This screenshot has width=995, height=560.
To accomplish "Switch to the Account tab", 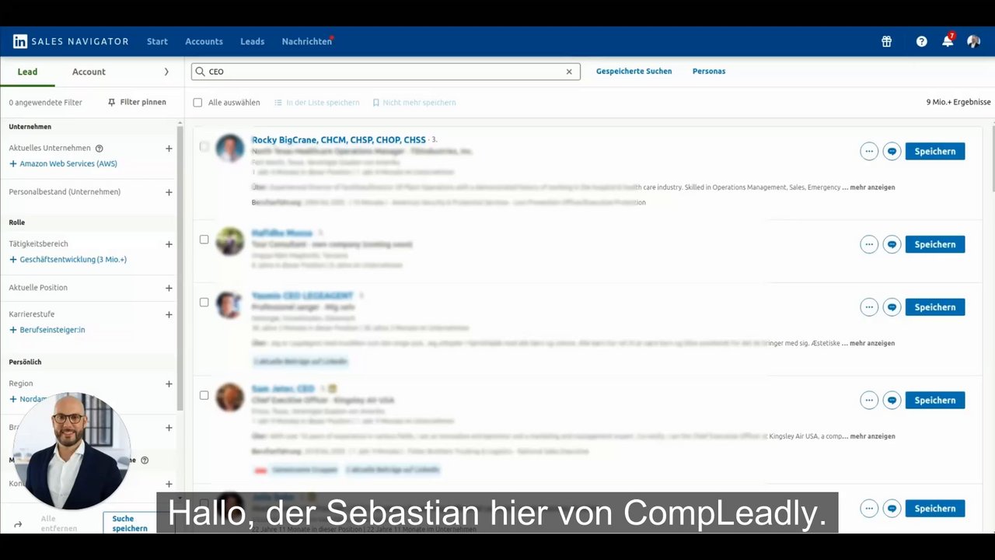I will (x=89, y=72).
